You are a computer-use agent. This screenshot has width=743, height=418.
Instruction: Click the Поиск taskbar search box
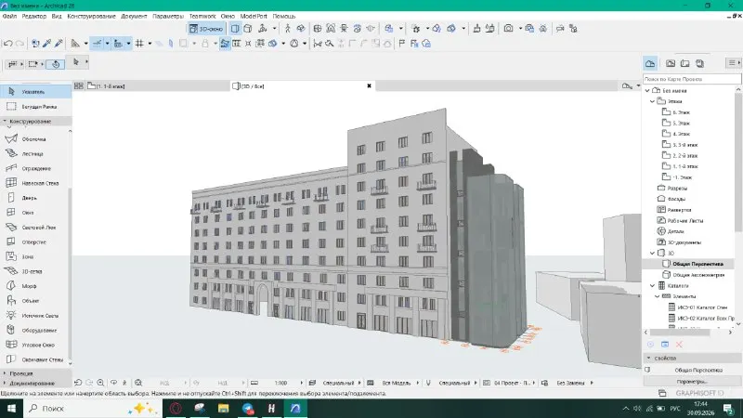(x=92, y=409)
